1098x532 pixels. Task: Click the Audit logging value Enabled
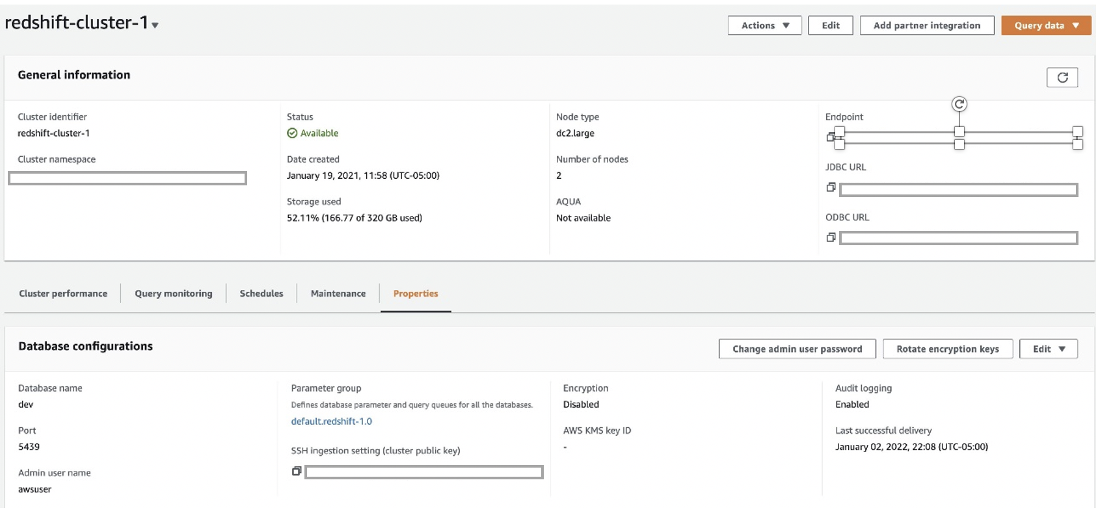coord(852,405)
